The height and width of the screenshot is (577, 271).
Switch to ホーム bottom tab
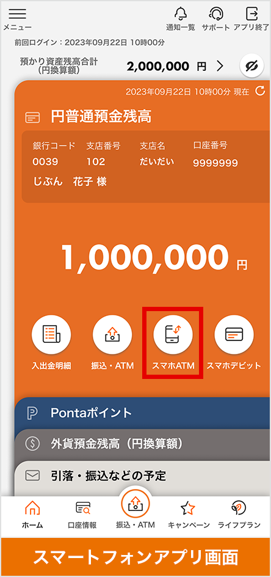(x=32, y=515)
